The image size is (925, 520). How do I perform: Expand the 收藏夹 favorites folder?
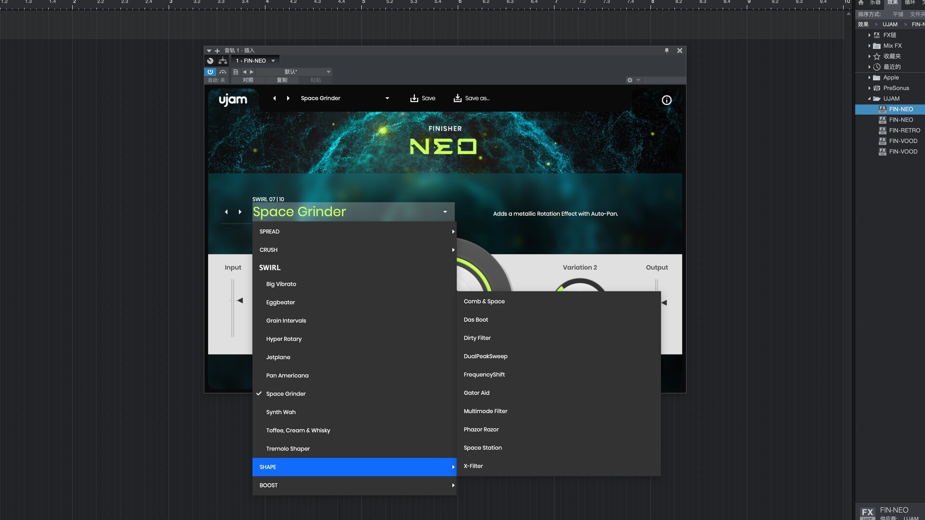coord(869,56)
